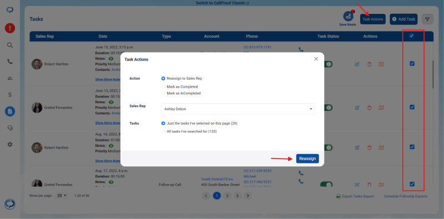Image resolution: width=444 pixels, height=219 pixels.
Task: Delete Robert Hartline's June 13 task
Action: [x=369, y=64]
